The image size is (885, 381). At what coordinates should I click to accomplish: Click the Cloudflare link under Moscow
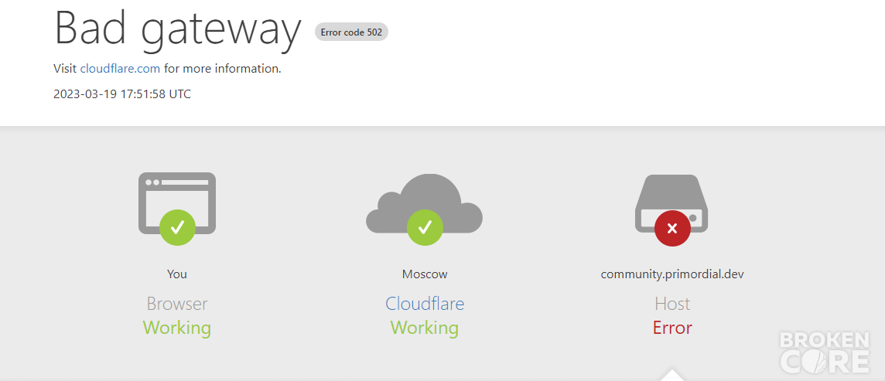coord(425,304)
